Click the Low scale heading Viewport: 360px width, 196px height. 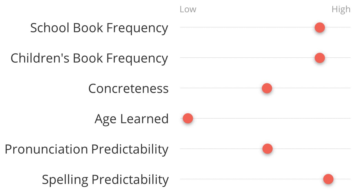188,9
